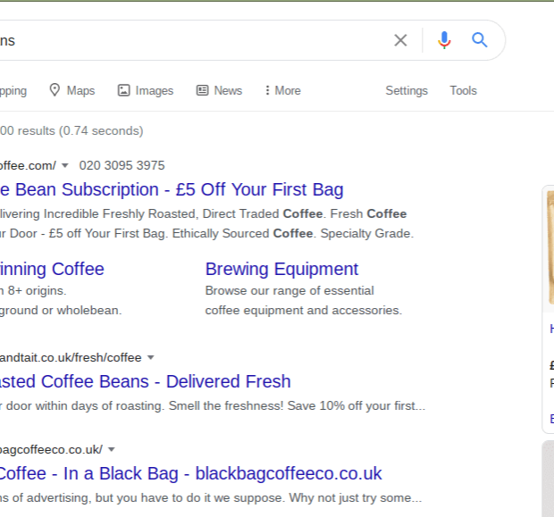Viewport: 554px width, 517px height.
Task: Click the News newspaper icon
Action: click(203, 90)
